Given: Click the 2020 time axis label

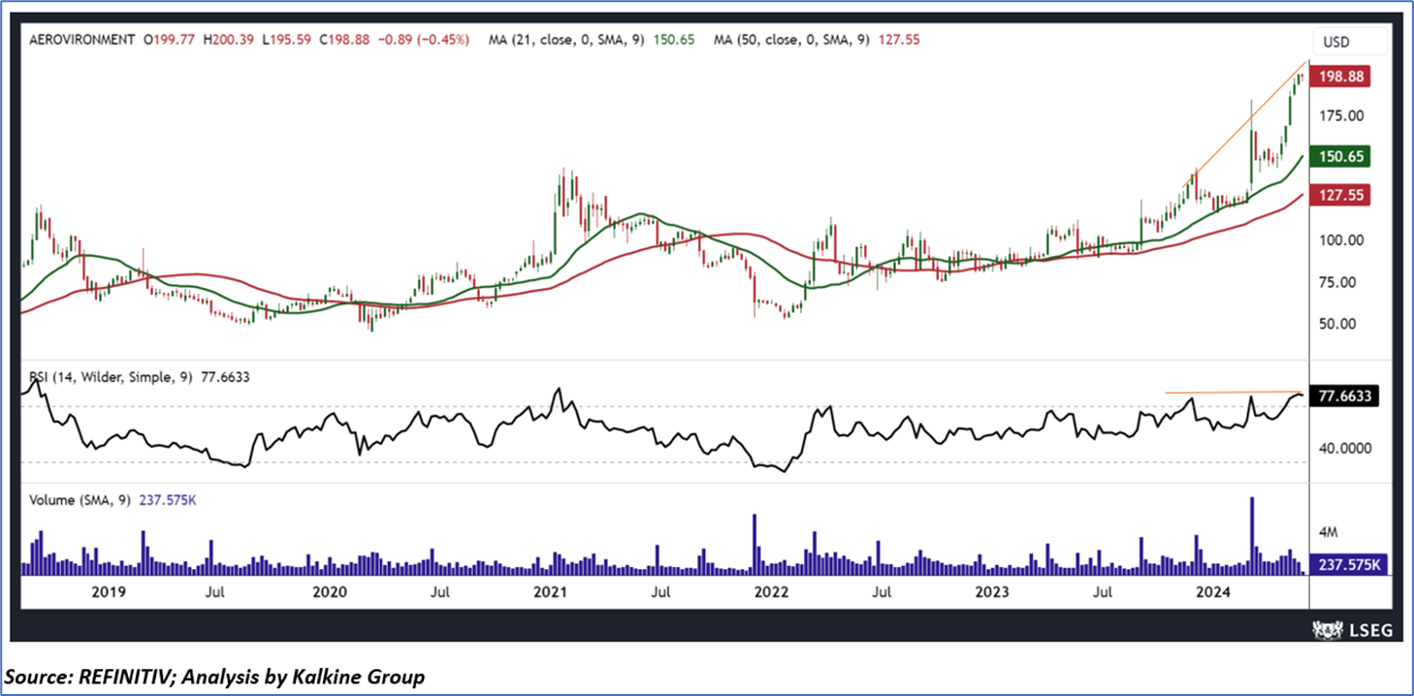Looking at the screenshot, I should (x=329, y=591).
